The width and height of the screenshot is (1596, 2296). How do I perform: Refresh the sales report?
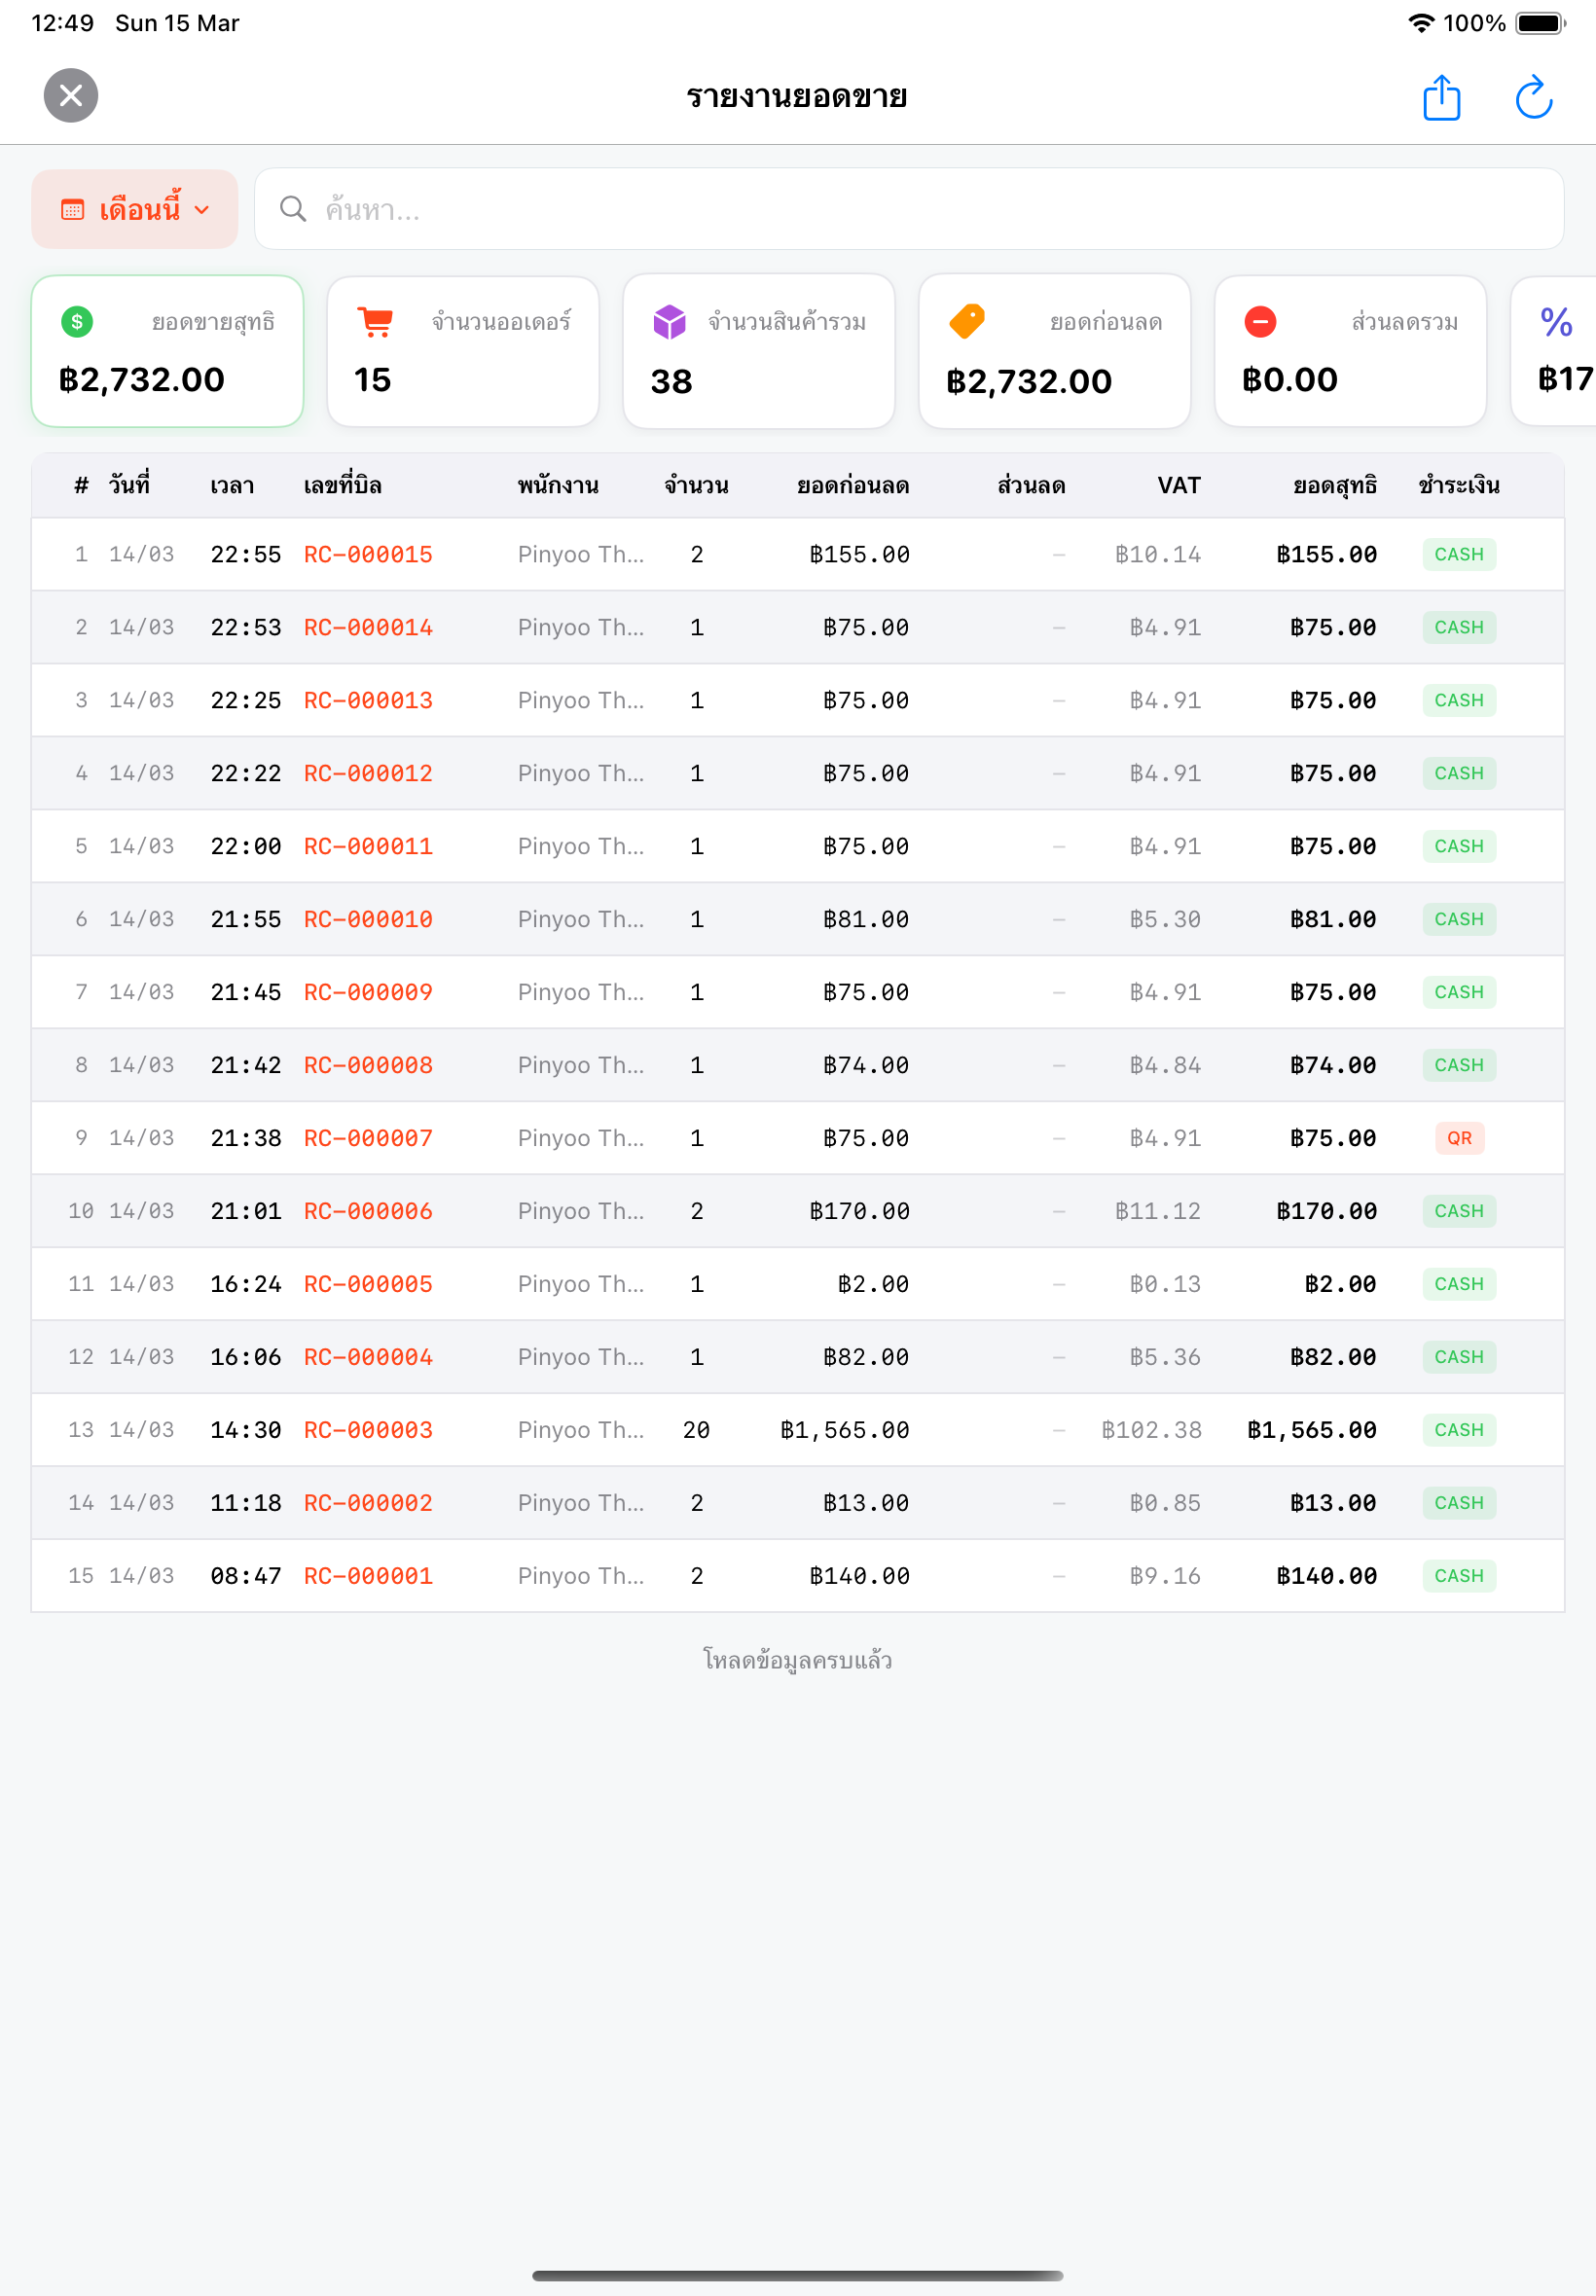click(1532, 97)
